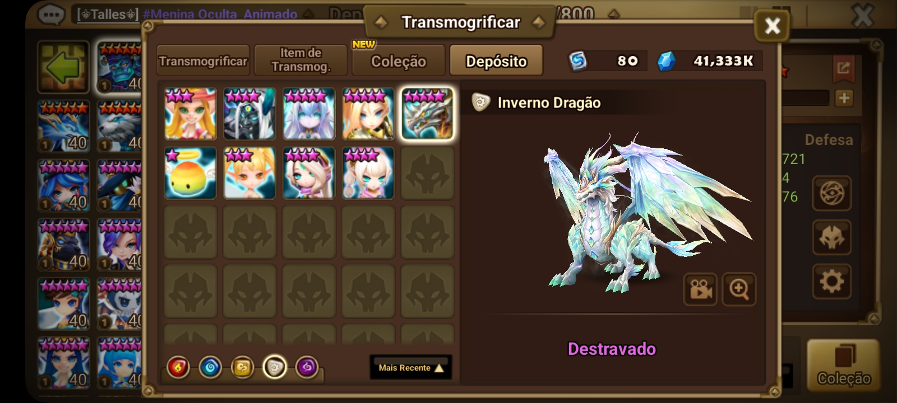The image size is (897, 403).
Task: Open the Mais Recente sort dropdown
Action: 411,367
